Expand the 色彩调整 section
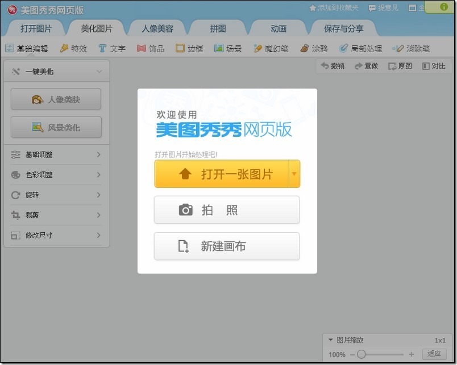Image resolution: width=457 pixels, height=365 pixels. 56,175
